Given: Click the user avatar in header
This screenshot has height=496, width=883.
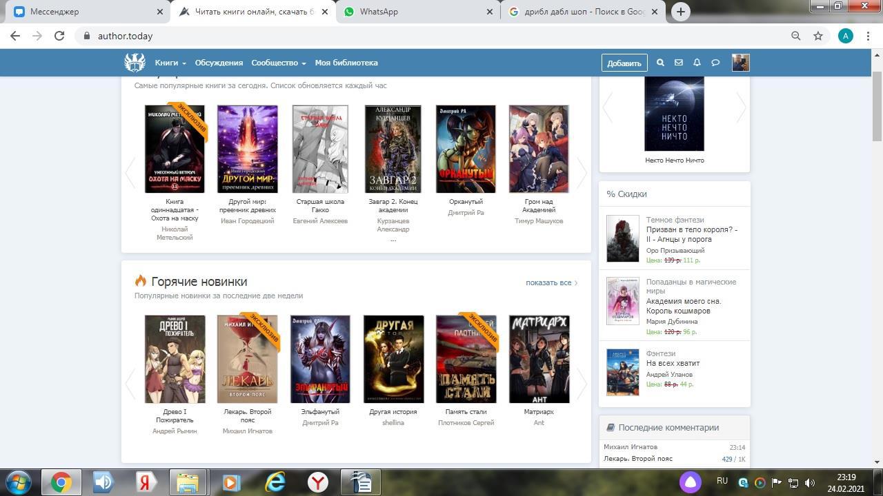Looking at the screenshot, I should click(x=740, y=63).
